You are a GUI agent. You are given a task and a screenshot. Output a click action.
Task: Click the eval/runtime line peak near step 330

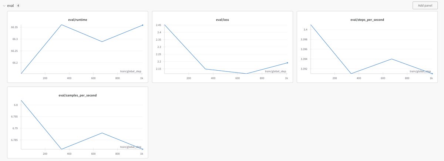pos(61,25)
